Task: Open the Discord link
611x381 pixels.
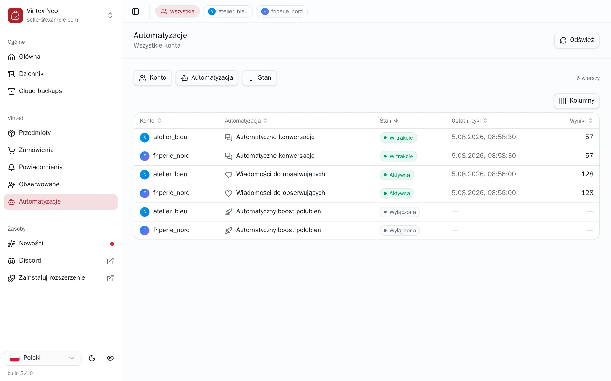Action: click(x=61, y=261)
